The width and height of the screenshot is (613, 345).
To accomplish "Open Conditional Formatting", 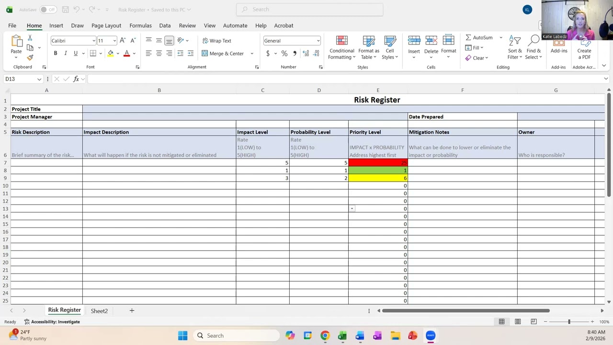I will tap(342, 48).
